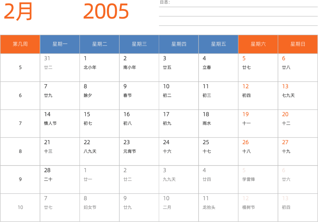
Task: Select the 日志: label
Action: point(165,2)
